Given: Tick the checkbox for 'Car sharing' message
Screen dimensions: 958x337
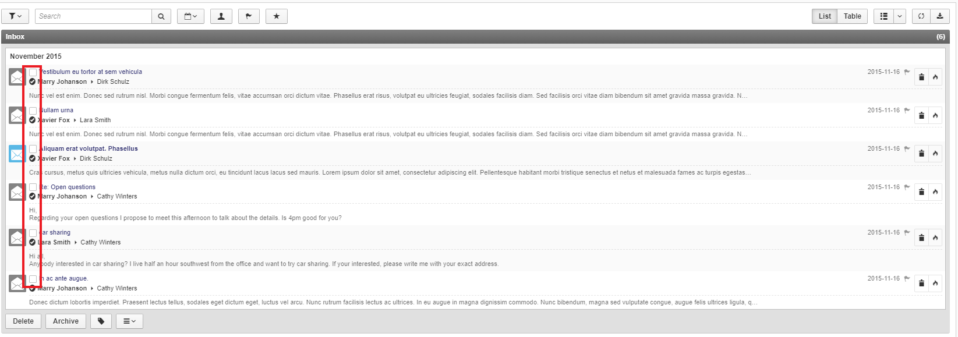Looking at the screenshot, I should pyautogui.click(x=33, y=233).
